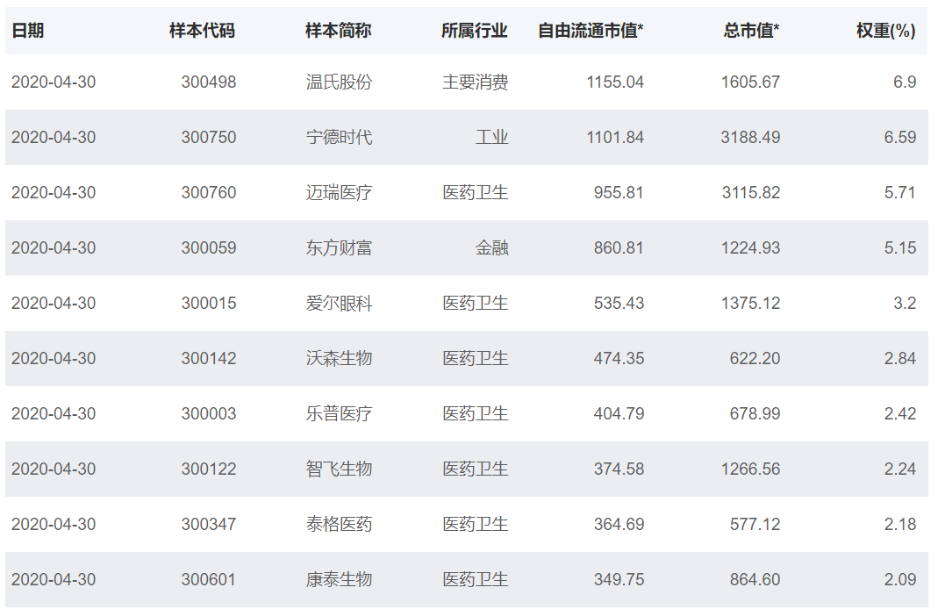Screen dimensions: 945x609
Task: Select stock name 智飞生物
Action: click(x=339, y=469)
